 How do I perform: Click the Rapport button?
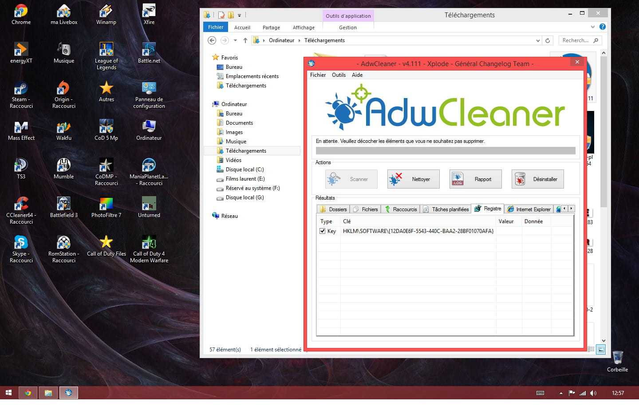tap(475, 179)
